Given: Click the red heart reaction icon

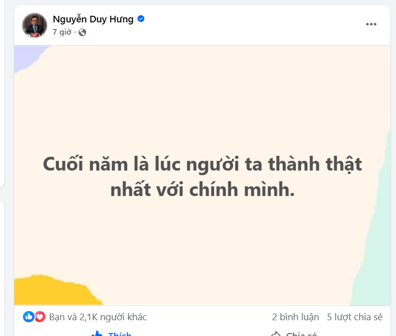Looking at the screenshot, I should point(40,317).
